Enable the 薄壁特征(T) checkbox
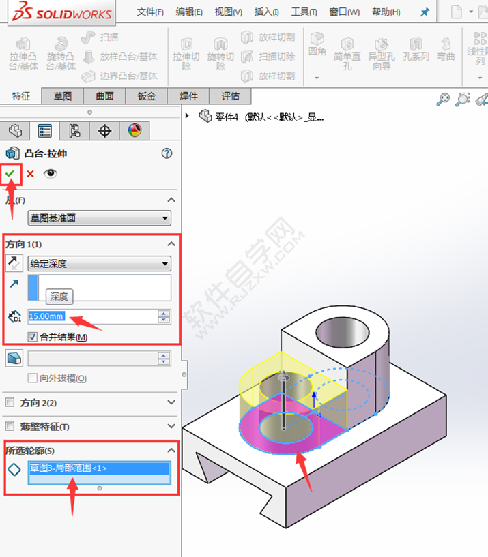The height and width of the screenshot is (557, 488). tap(10, 426)
